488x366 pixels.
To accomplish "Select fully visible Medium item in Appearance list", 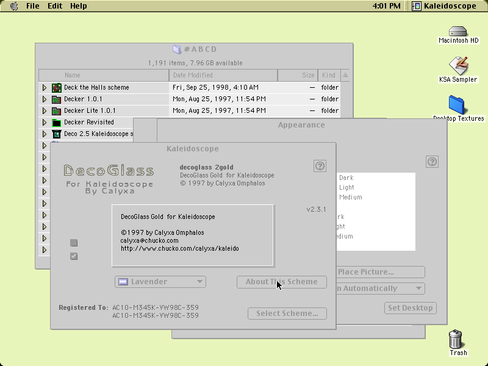I will (350, 197).
